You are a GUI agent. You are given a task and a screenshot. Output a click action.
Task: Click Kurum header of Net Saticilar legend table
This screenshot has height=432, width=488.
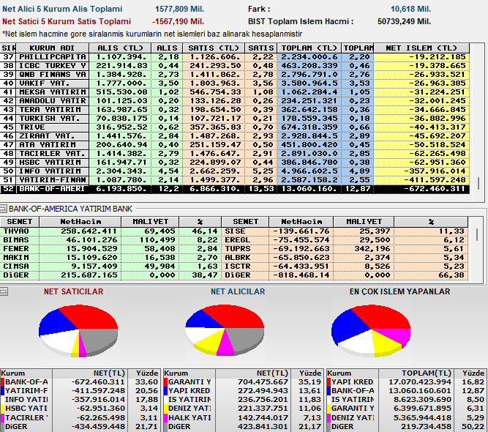(x=26, y=373)
